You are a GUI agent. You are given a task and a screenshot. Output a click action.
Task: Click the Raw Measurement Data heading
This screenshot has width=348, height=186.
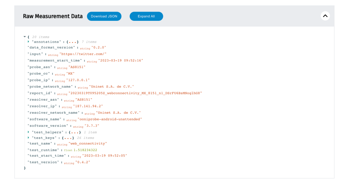(x=53, y=16)
